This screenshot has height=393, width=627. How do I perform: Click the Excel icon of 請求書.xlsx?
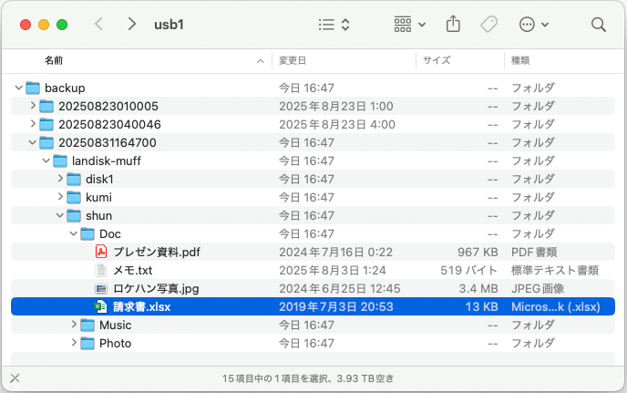pos(101,306)
